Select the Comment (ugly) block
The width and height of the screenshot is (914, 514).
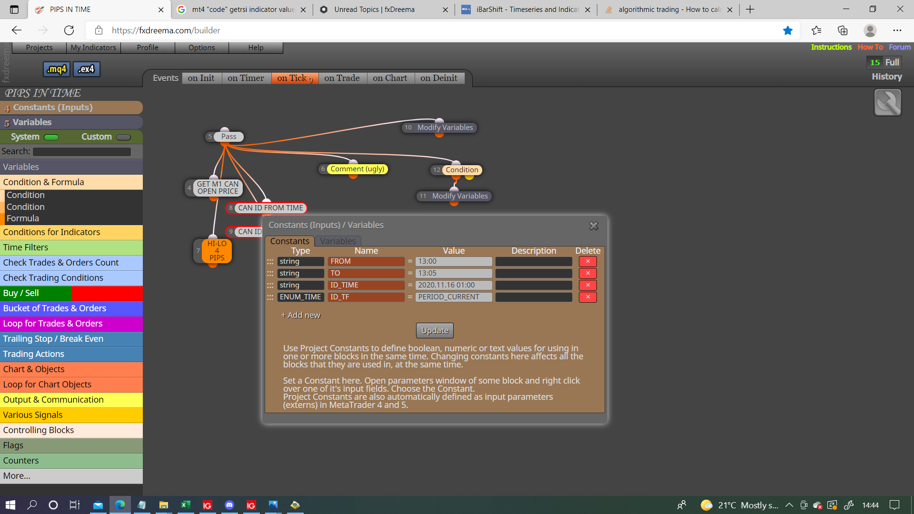click(357, 169)
